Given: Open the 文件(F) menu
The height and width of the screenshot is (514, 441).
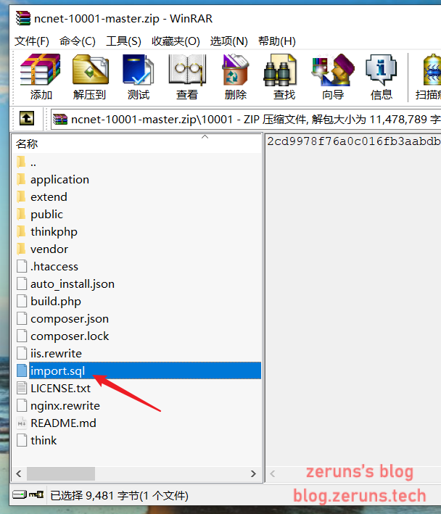Looking at the screenshot, I should 32,41.
